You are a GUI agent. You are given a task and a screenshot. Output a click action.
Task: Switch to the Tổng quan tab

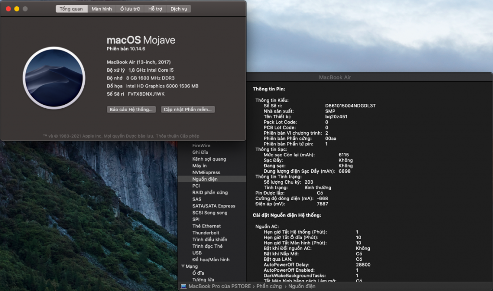pyautogui.click(x=71, y=9)
